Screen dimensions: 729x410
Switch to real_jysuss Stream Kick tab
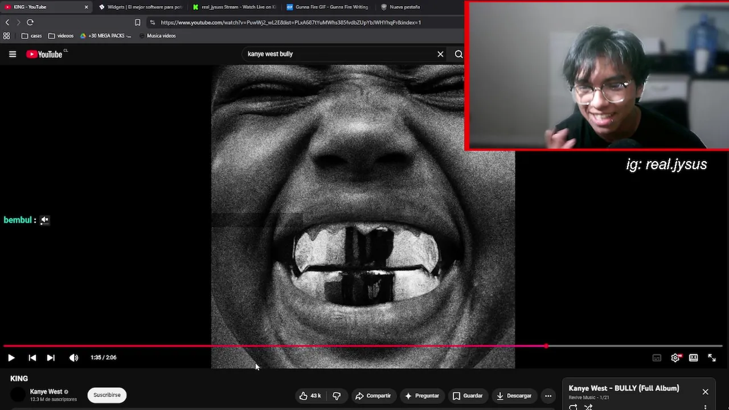click(x=235, y=7)
